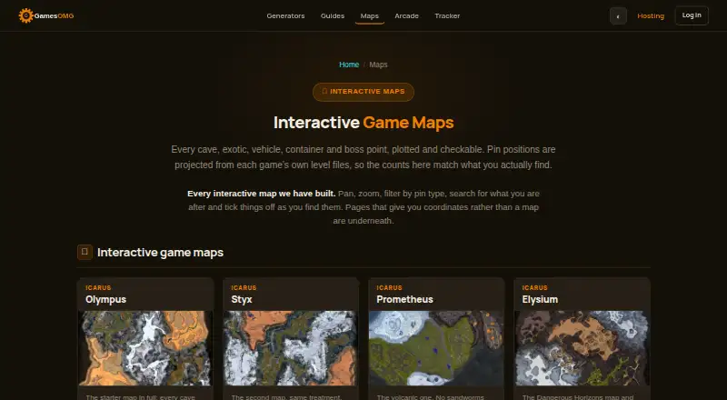Open the Tracker page
Image resolution: width=727 pixels, height=400 pixels.
tap(447, 15)
